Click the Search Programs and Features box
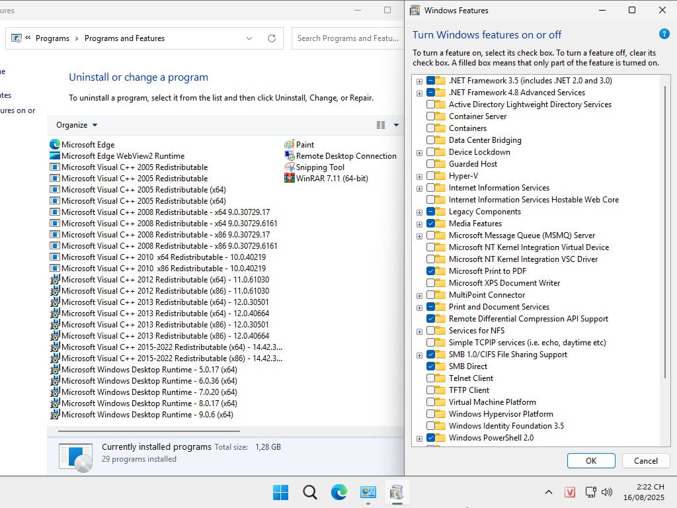Screen dimensions: 677x508 click(348, 38)
